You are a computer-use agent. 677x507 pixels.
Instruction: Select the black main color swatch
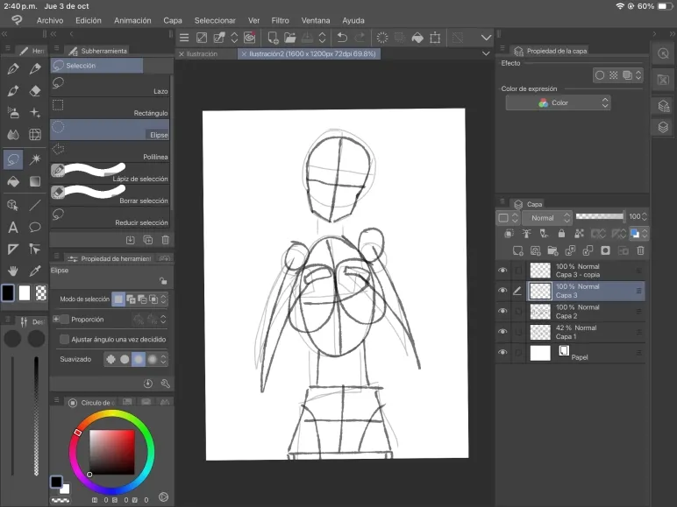click(8, 293)
